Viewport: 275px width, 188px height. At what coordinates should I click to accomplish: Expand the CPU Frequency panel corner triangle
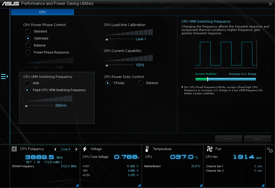pyautogui.click(x=77, y=185)
